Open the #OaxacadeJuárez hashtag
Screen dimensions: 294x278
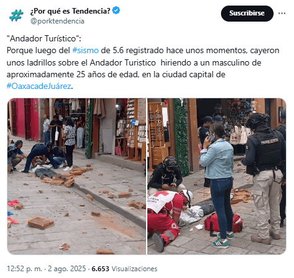tap(39, 86)
